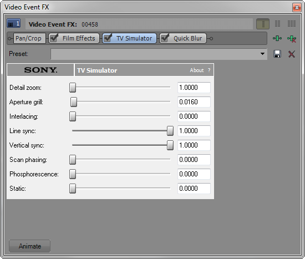
Task: Click the Static slider thumb
Action: click(x=73, y=189)
